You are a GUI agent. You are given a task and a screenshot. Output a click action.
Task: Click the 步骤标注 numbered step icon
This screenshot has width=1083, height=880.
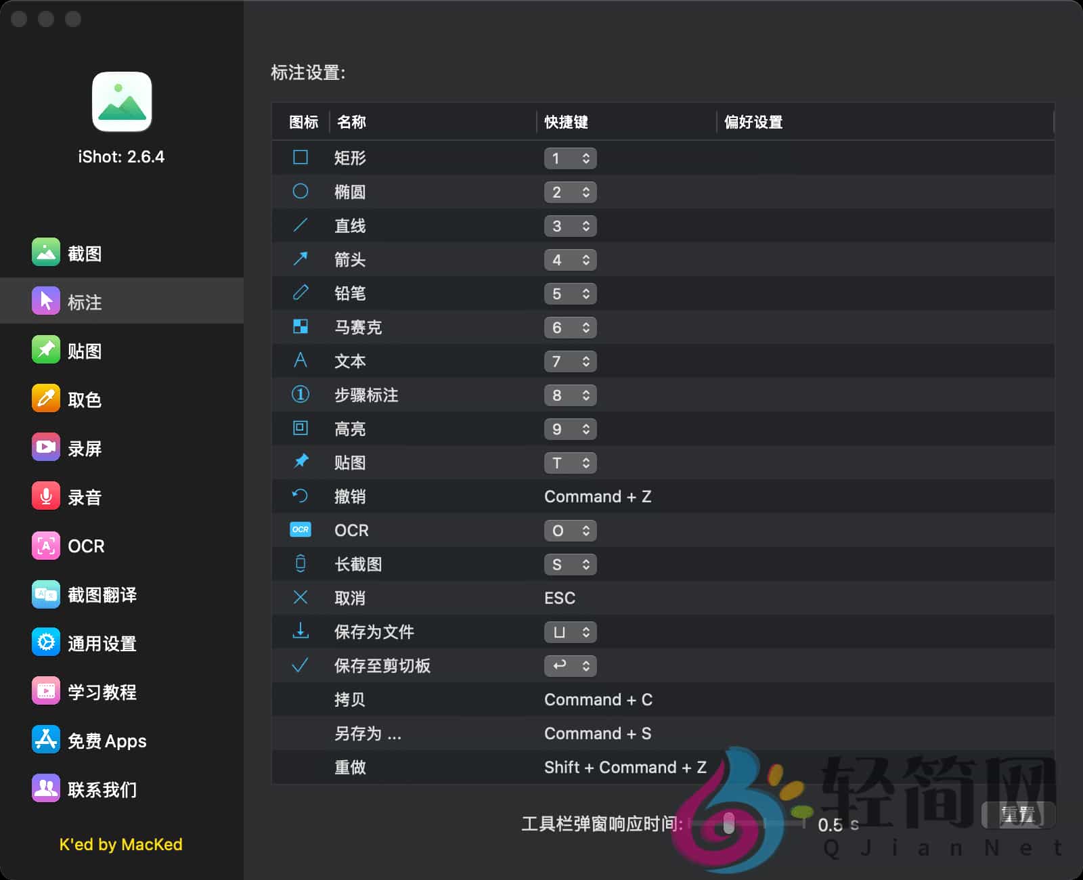pos(300,395)
